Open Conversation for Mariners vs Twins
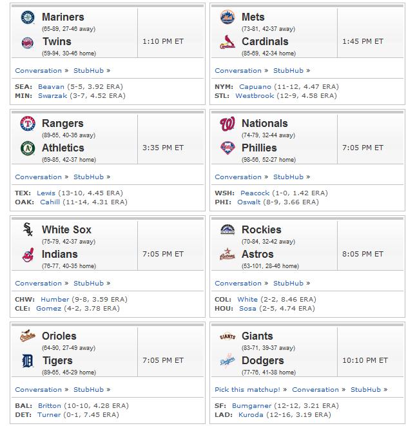Screen dimensions: 406x426 38,71
